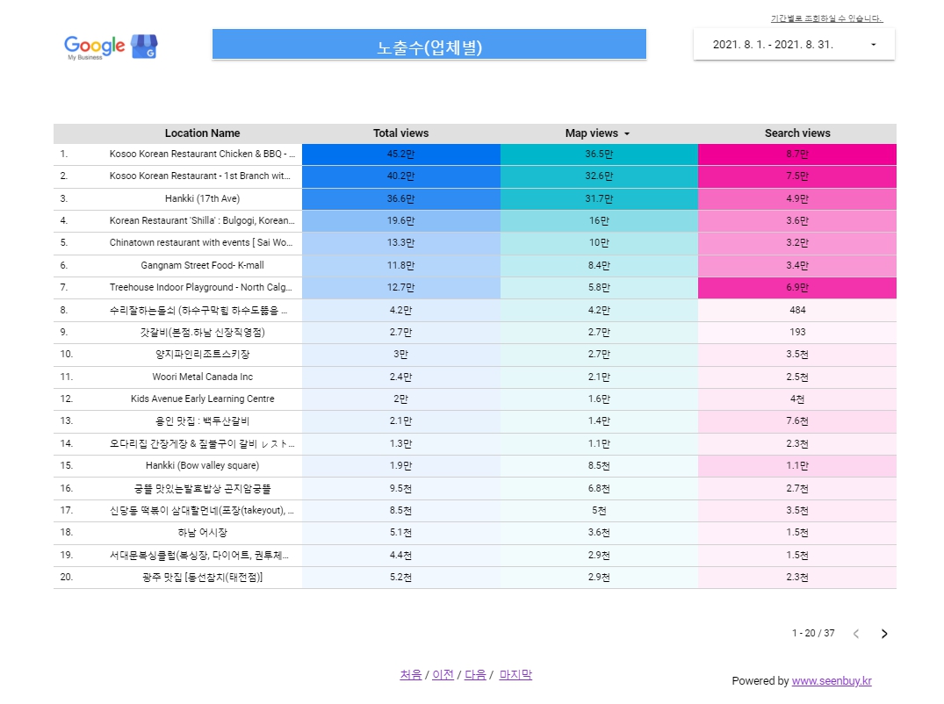944x704 pixels.
Task: Click the Search views column header
Action: [796, 133]
